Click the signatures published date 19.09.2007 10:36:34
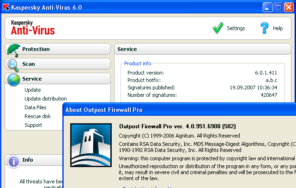This screenshot has width=296, height=188. (x=254, y=88)
